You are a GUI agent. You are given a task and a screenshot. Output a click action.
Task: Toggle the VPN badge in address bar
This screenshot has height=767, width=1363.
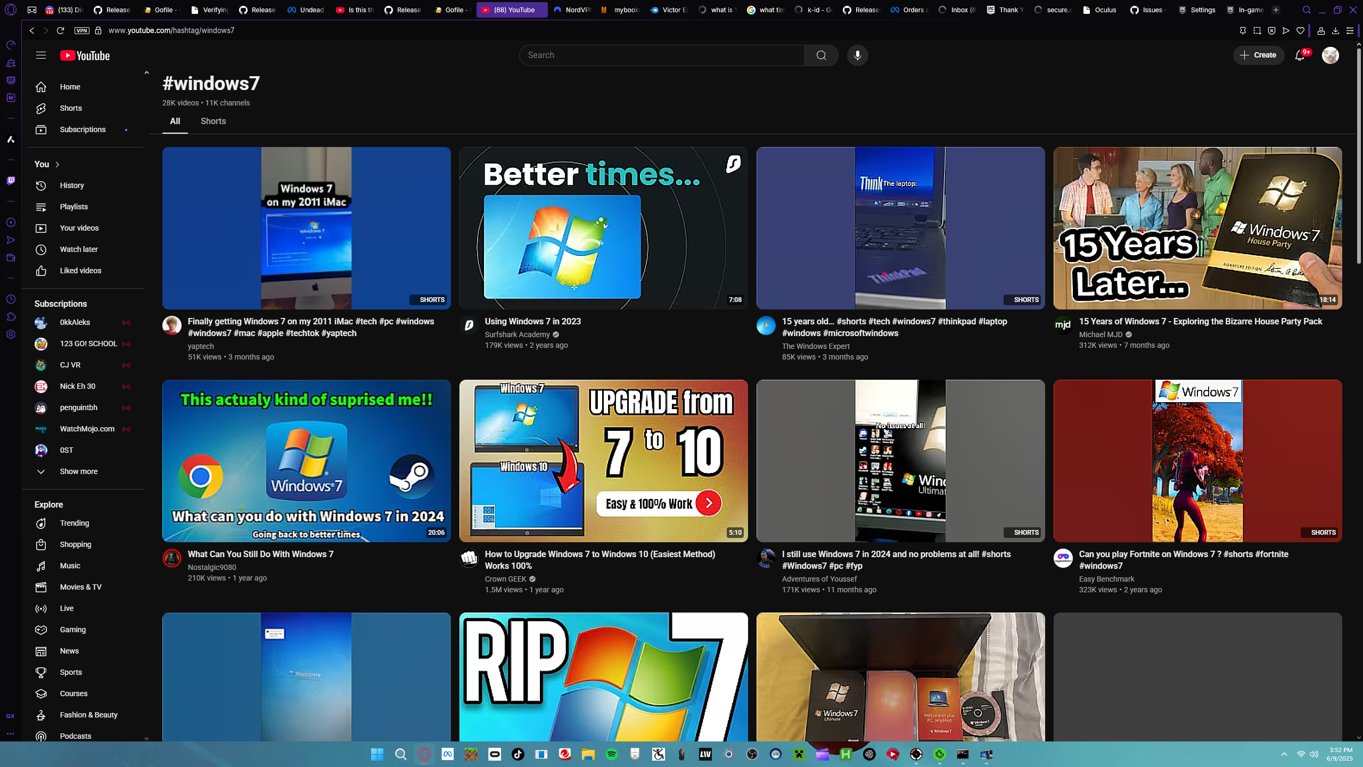[x=81, y=30]
